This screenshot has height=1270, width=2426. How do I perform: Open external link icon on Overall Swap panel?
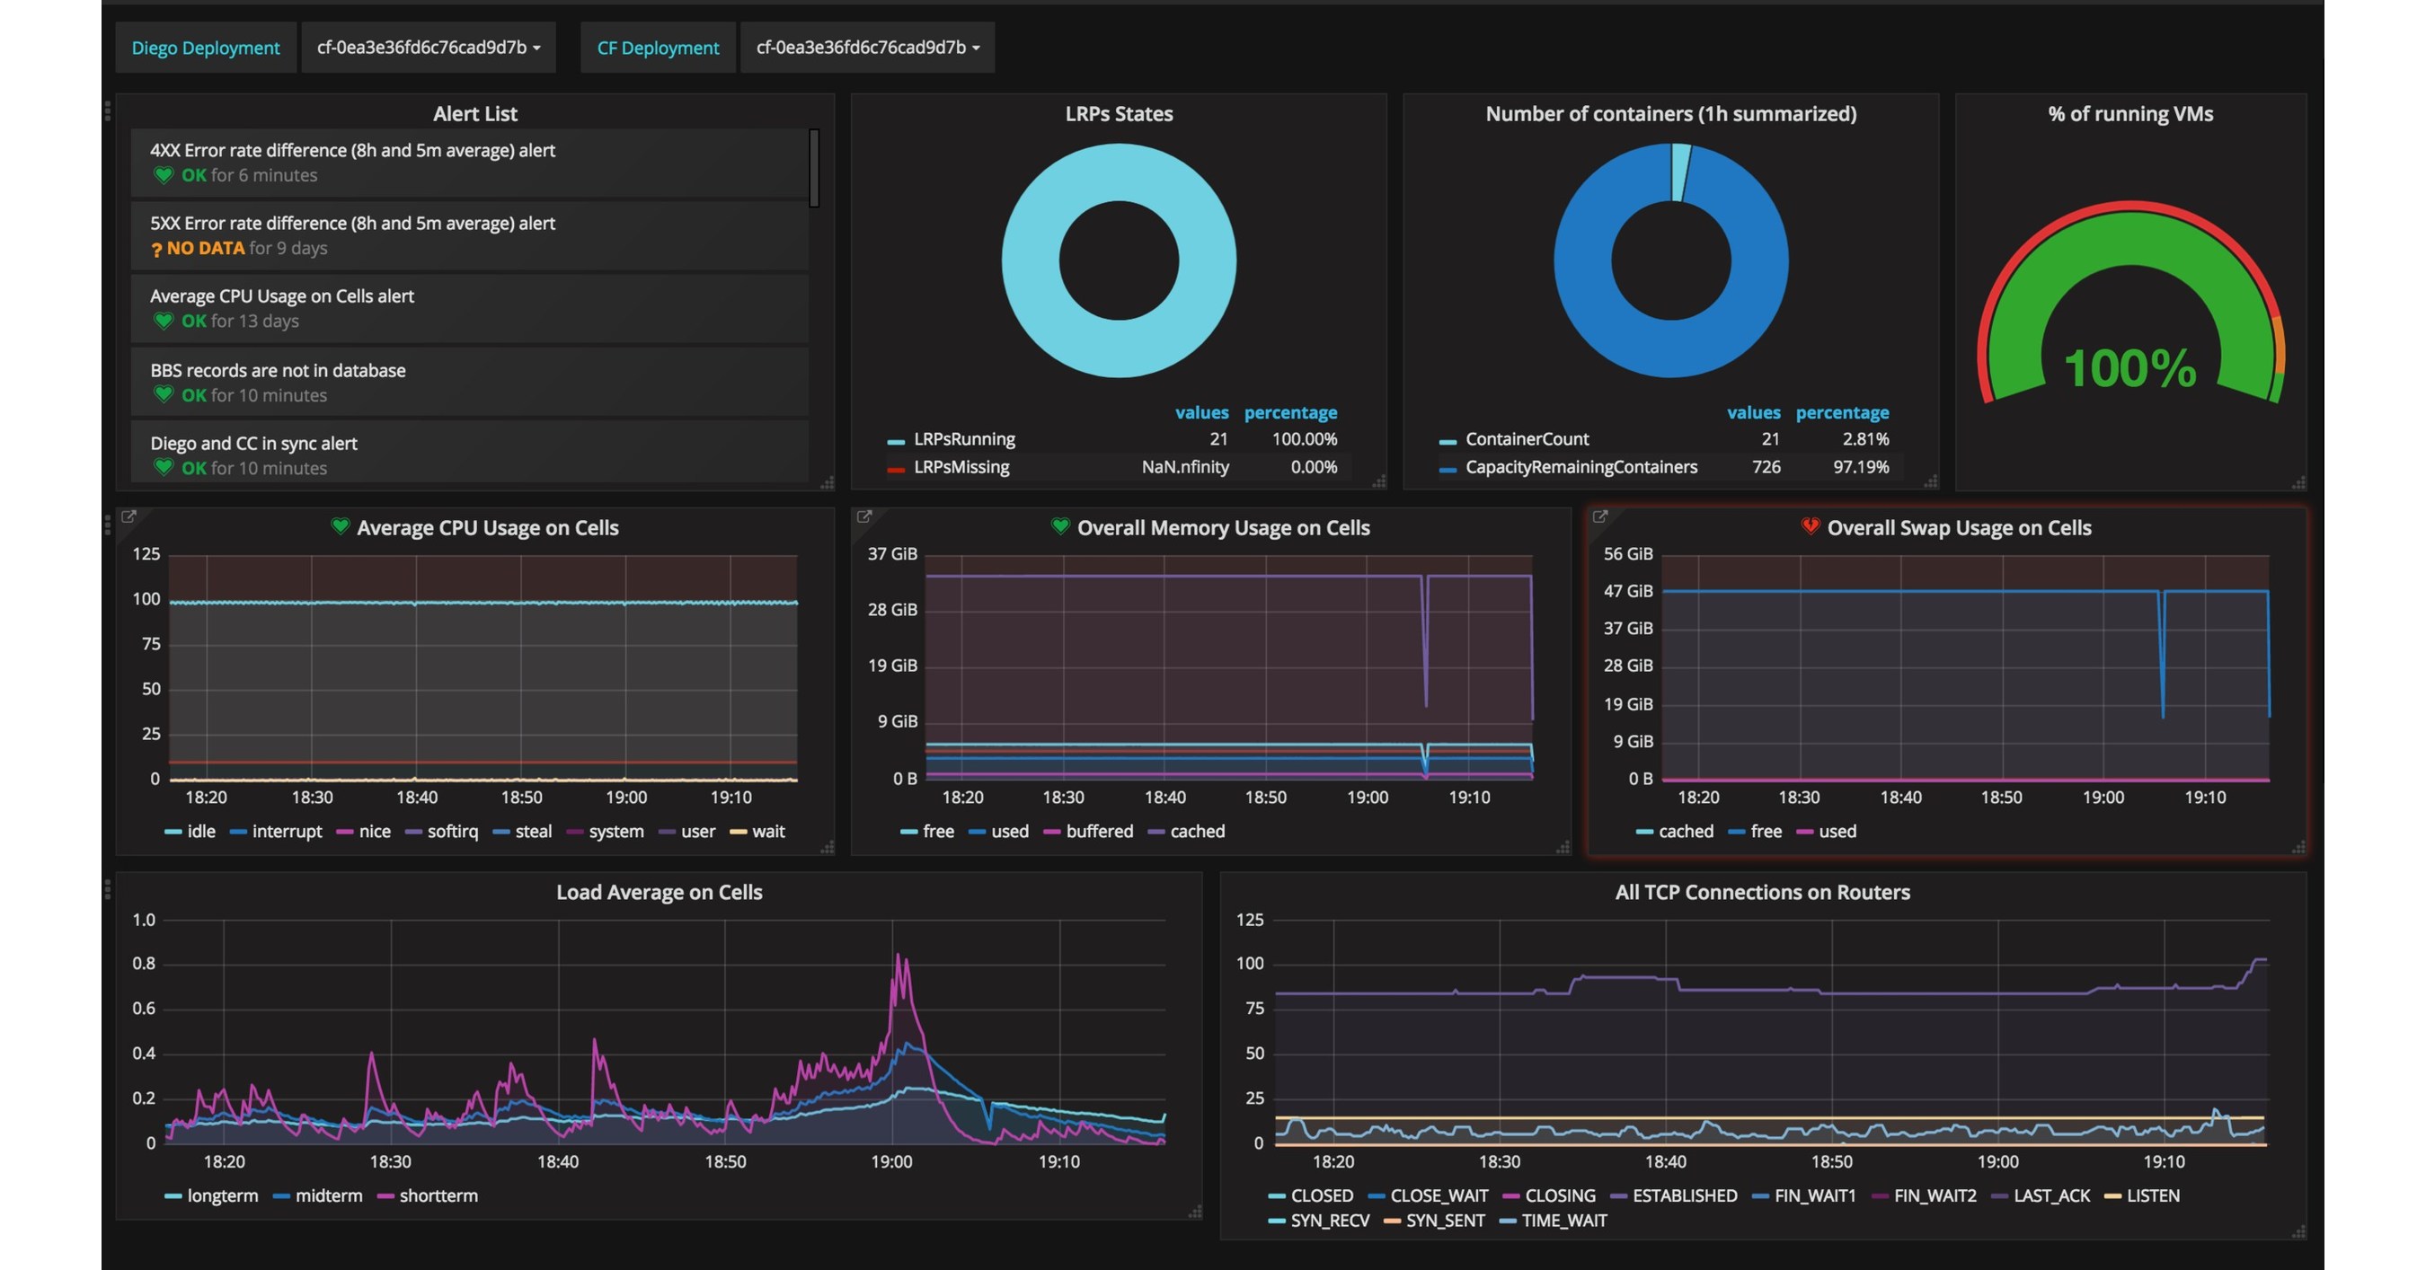tap(1600, 516)
